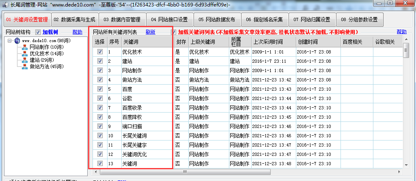416x181 pixels.
Task: Select www.dede10.com (98词) root node
Action: pos(46,41)
